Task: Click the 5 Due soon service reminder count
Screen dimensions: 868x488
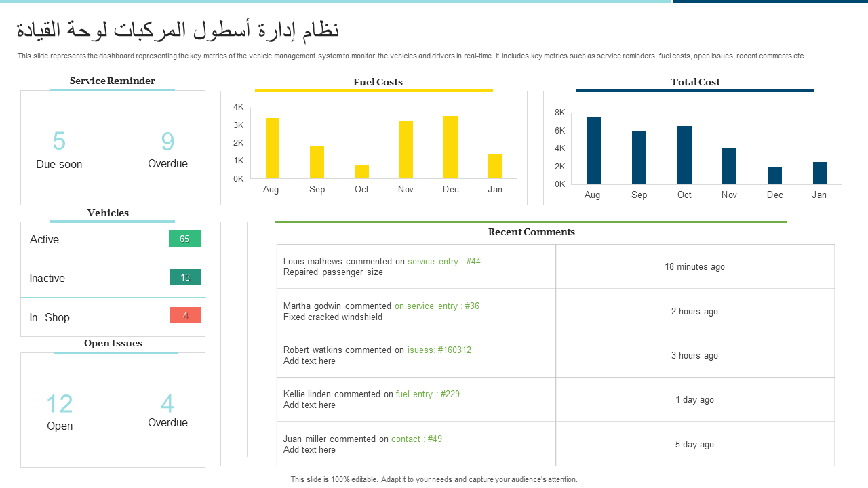Action: pos(59,141)
